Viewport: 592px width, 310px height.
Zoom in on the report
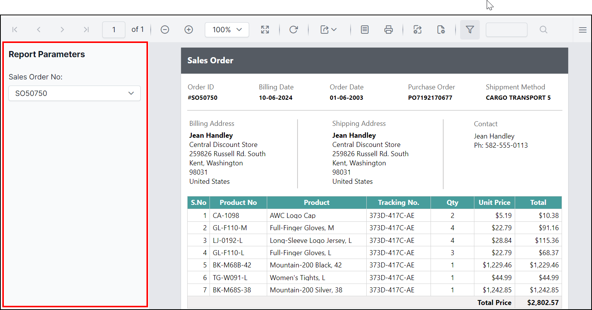[x=188, y=30]
